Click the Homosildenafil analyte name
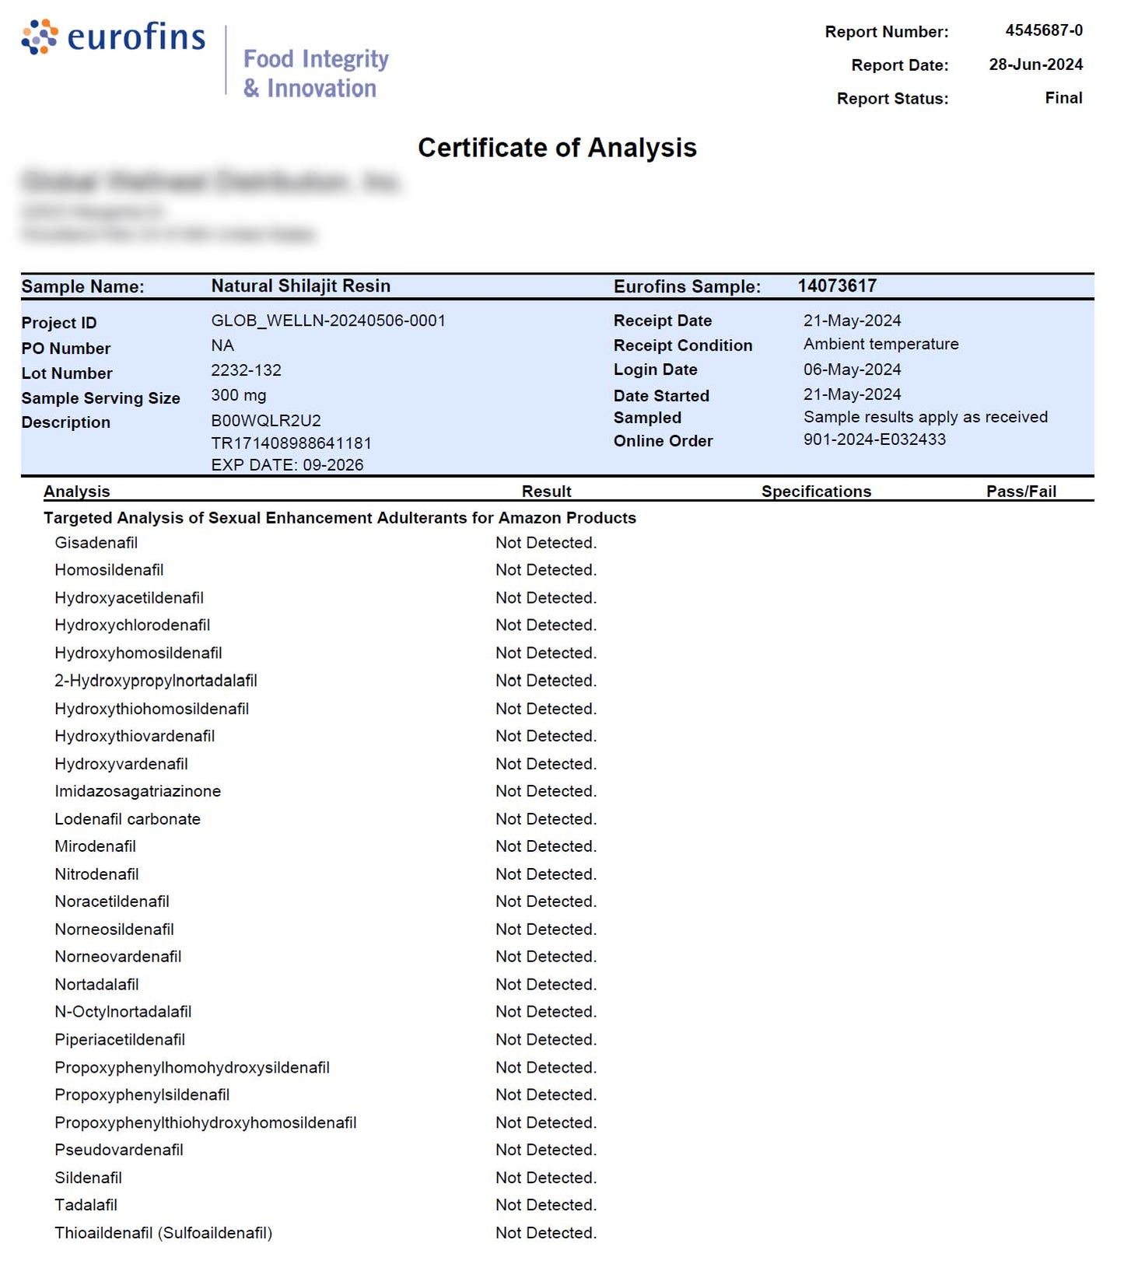The width and height of the screenshot is (1124, 1264). click(109, 570)
